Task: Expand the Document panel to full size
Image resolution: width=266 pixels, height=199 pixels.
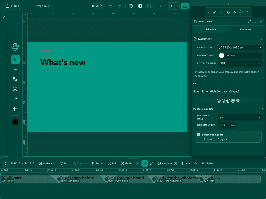Action: click(x=249, y=21)
